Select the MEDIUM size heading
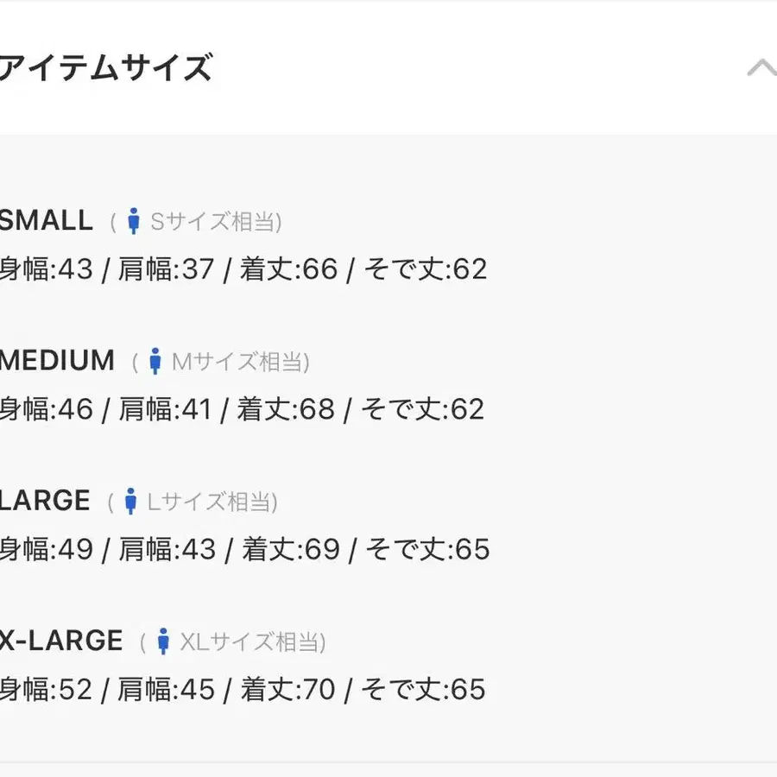777x777 pixels. coord(57,361)
